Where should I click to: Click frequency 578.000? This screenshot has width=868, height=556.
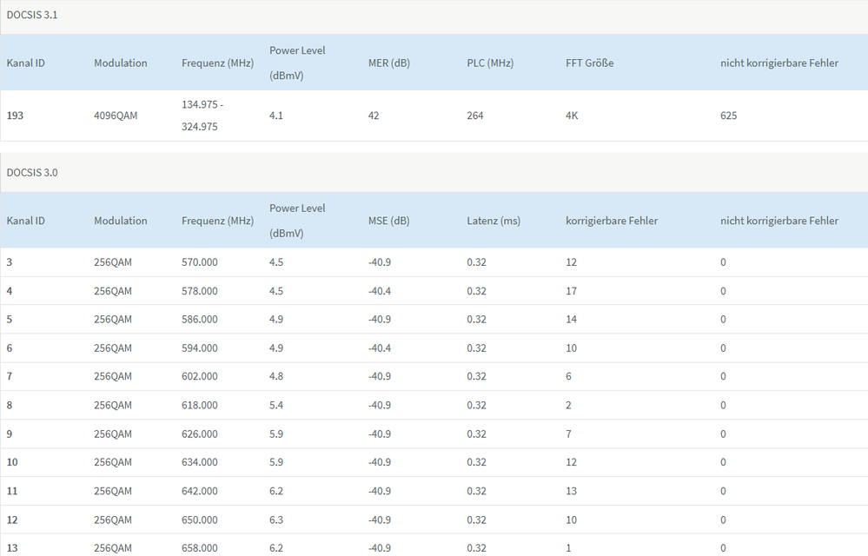(x=199, y=291)
